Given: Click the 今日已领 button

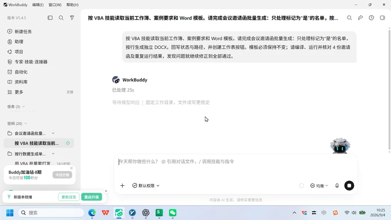Looking at the screenshot, I should pyautogui.click(x=62, y=175).
